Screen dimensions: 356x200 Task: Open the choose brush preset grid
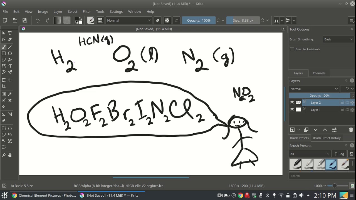[x=100, y=20]
